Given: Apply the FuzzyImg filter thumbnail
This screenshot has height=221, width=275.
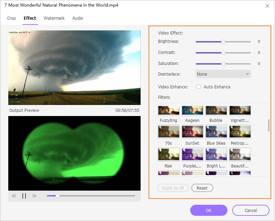Looking at the screenshot, I should tap(169, 111).
